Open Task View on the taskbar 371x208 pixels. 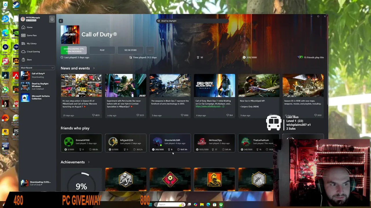(x=189, y=205)
